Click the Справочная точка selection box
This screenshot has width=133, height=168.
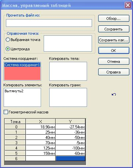pyautogui.click(x=68, y=43)
